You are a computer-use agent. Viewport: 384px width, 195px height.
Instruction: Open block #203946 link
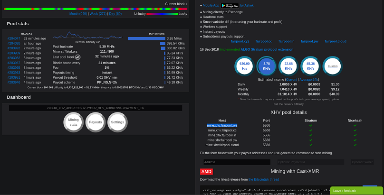[x=14, y=83]
